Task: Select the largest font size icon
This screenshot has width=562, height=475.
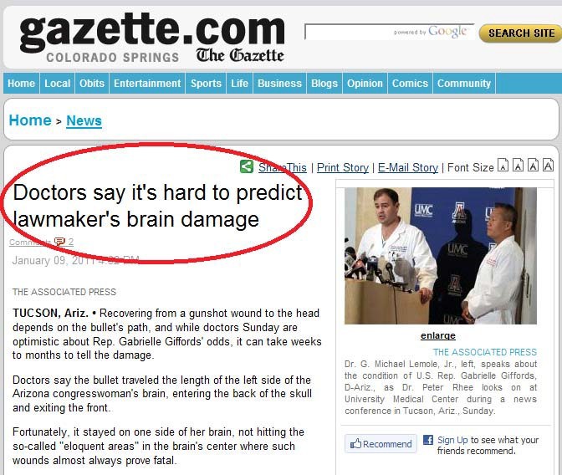Action: [548, 166]
